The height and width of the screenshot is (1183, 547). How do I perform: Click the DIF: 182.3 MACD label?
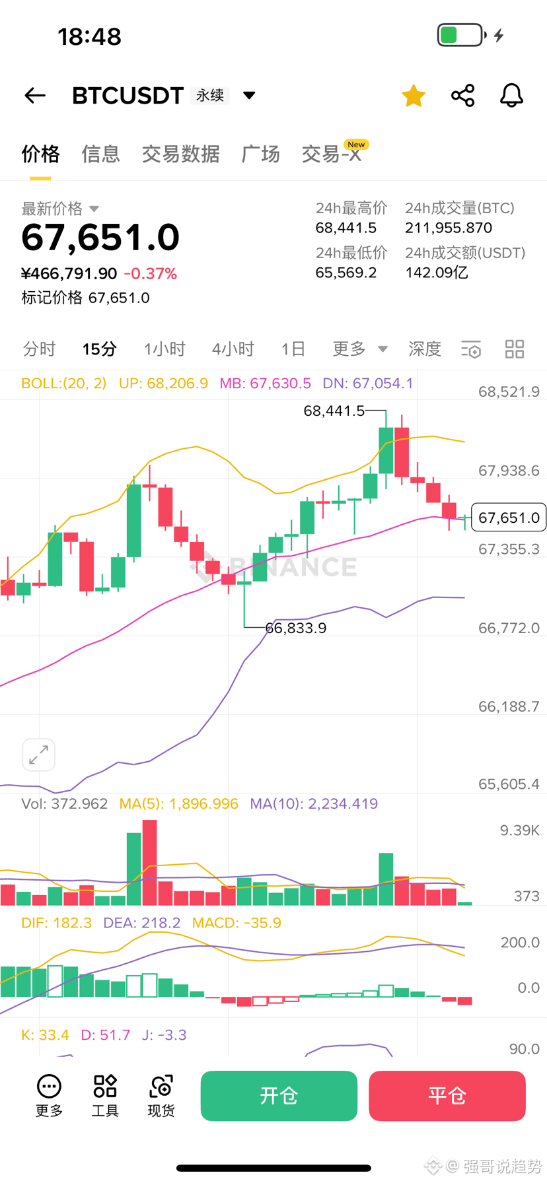click(x=56, y=922)
